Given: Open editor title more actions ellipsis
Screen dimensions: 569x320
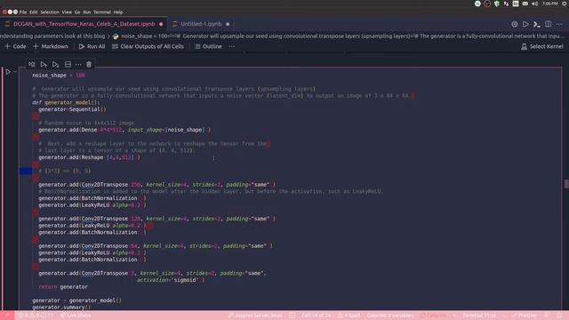Looking at the screenshot, I should (x=559, y=24).
